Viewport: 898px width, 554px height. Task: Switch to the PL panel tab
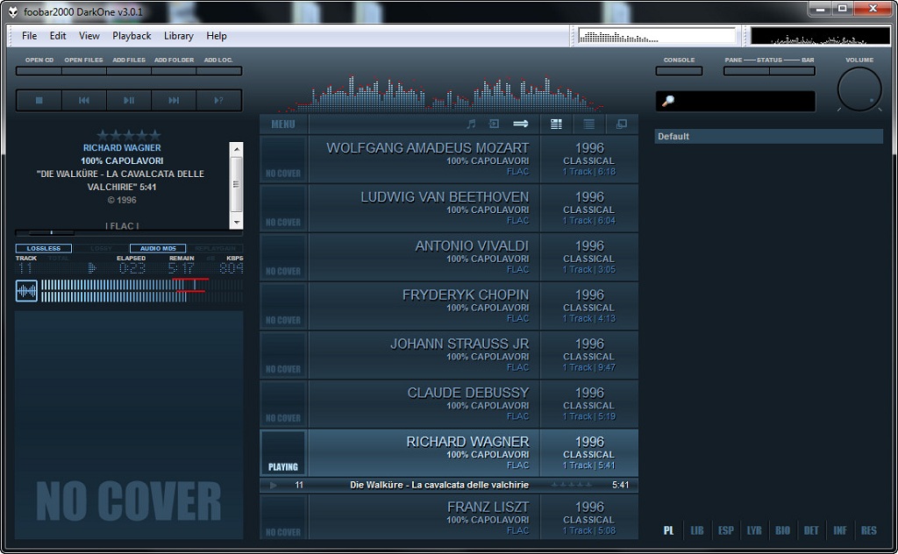[668, 530]
